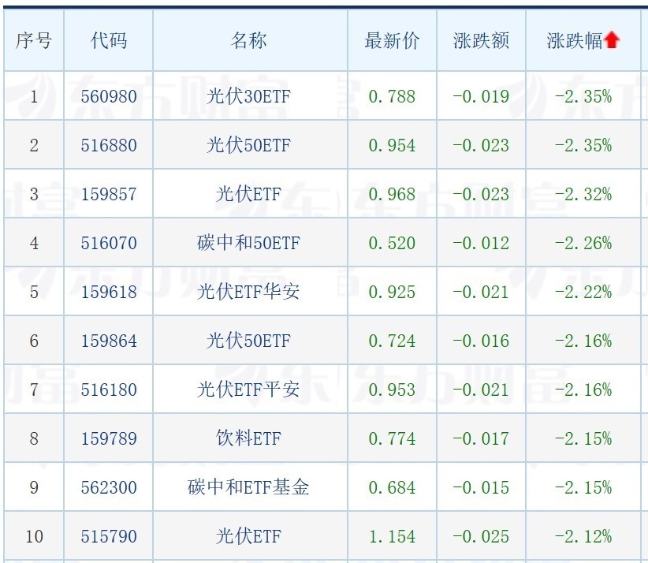Click fund code 516880
The height and width of the screenshot is (563, 648).
point(109,146)
